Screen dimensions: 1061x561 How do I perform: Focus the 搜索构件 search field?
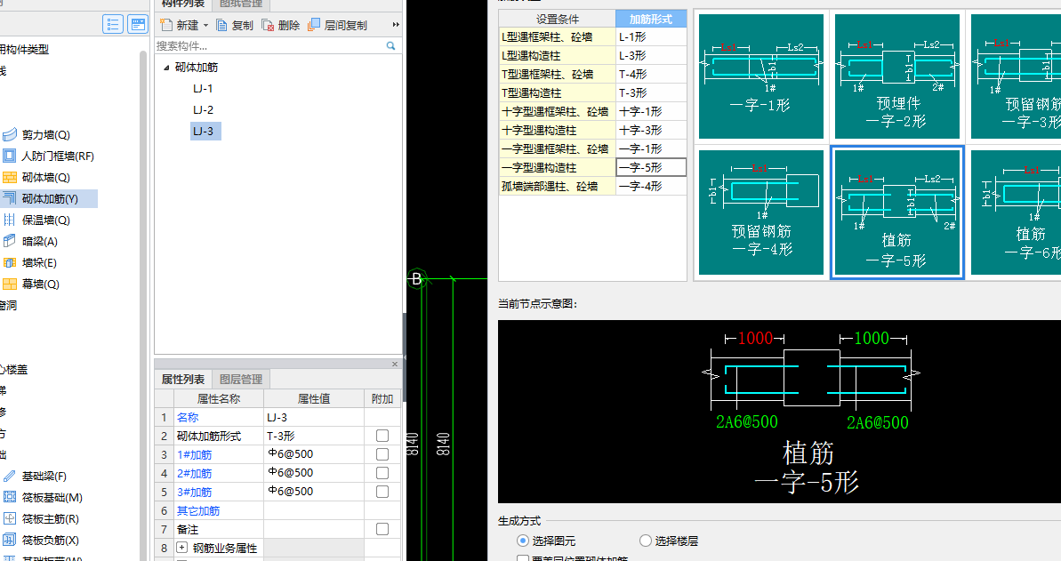[269, 45]
